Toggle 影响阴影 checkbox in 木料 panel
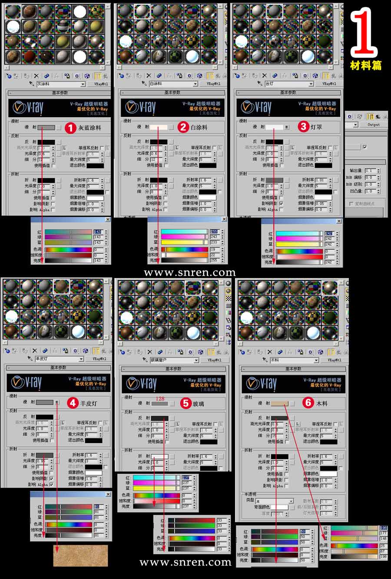The width and height of the screenshot is (391, 579). pos(287,480)
